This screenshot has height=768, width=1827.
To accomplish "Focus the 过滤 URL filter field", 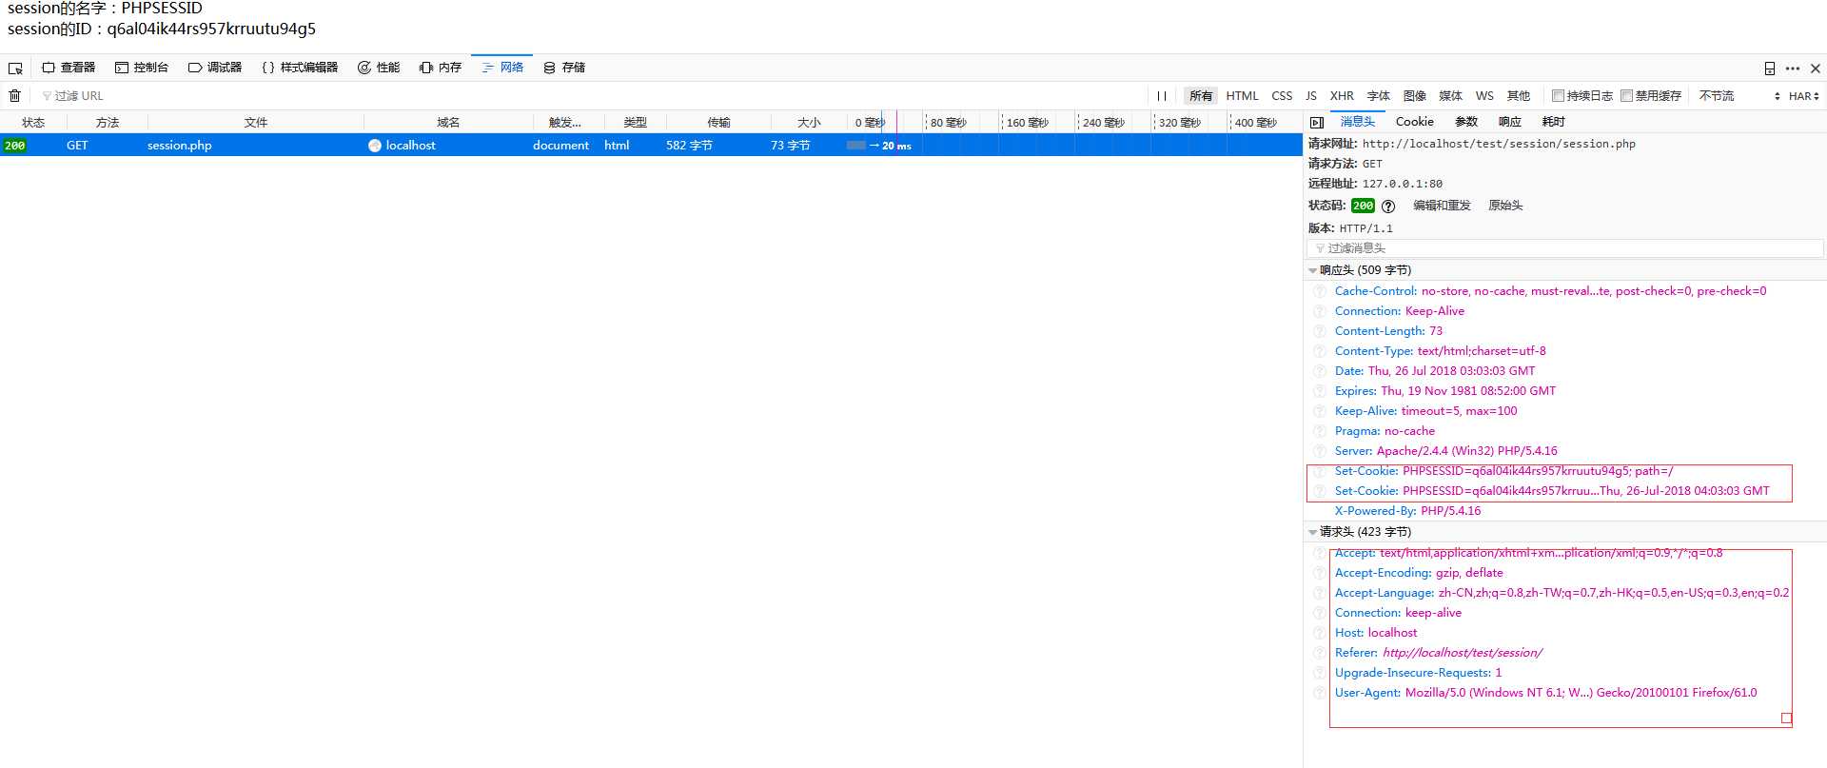I will [x=590, y=96].
